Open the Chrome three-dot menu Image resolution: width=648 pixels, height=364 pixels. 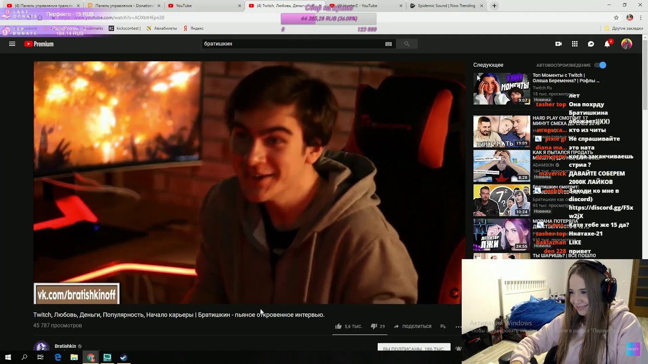(x=640, y=18)
